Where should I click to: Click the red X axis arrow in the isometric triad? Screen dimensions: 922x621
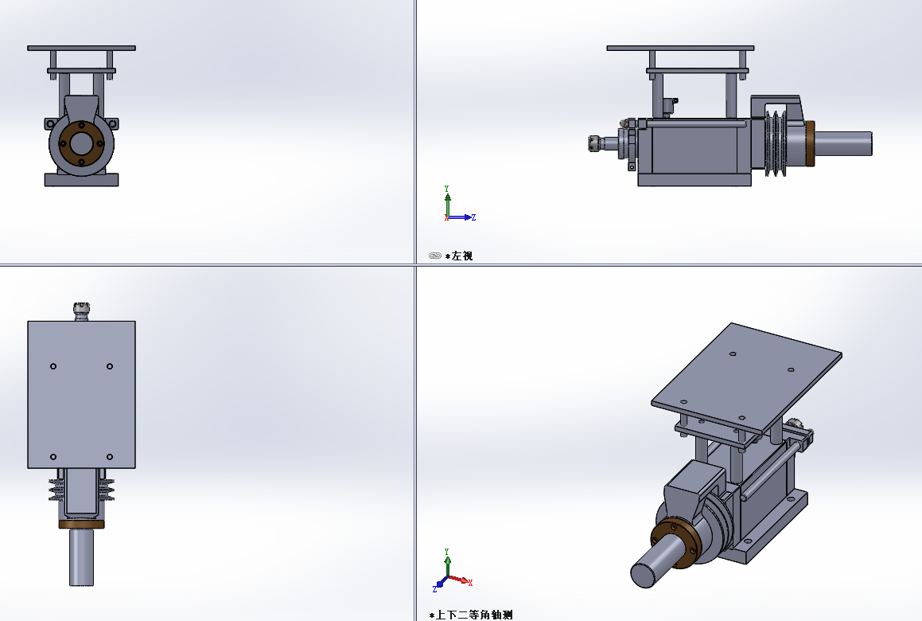tap(462, 581)
